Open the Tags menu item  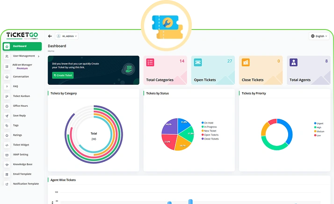16,125
